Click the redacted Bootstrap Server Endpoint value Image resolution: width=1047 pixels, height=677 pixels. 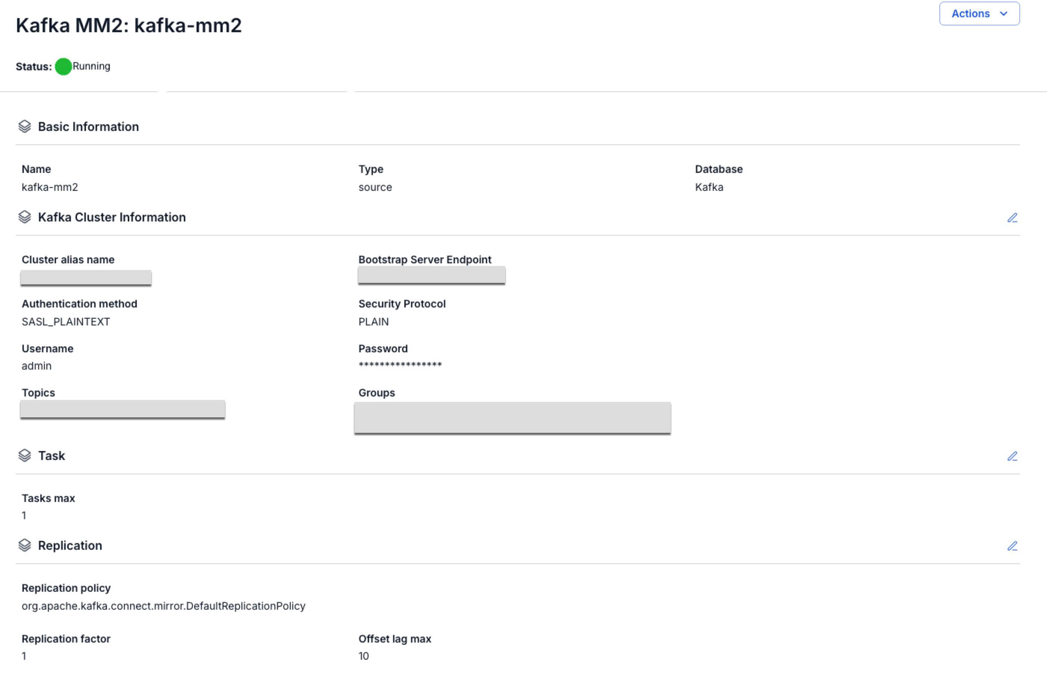[x=432, y=275]
